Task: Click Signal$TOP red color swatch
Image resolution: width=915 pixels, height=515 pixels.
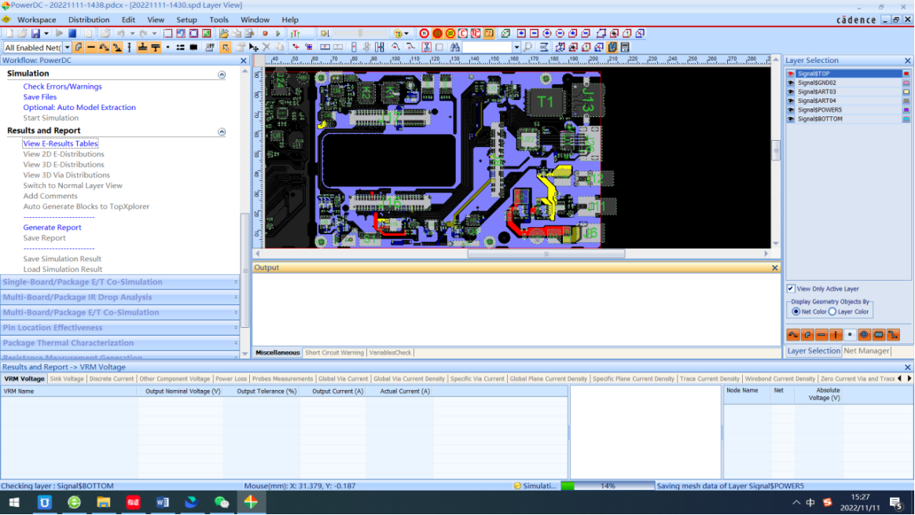Action: click(x=906, y=74)
